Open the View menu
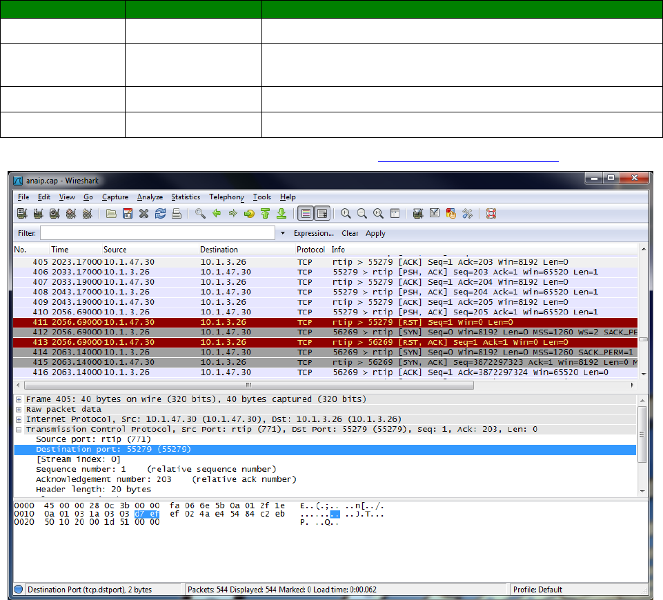This screenshot has height=600, width=663. (x=67, y=197)
